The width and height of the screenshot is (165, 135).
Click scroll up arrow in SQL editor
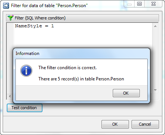(155, 26)
